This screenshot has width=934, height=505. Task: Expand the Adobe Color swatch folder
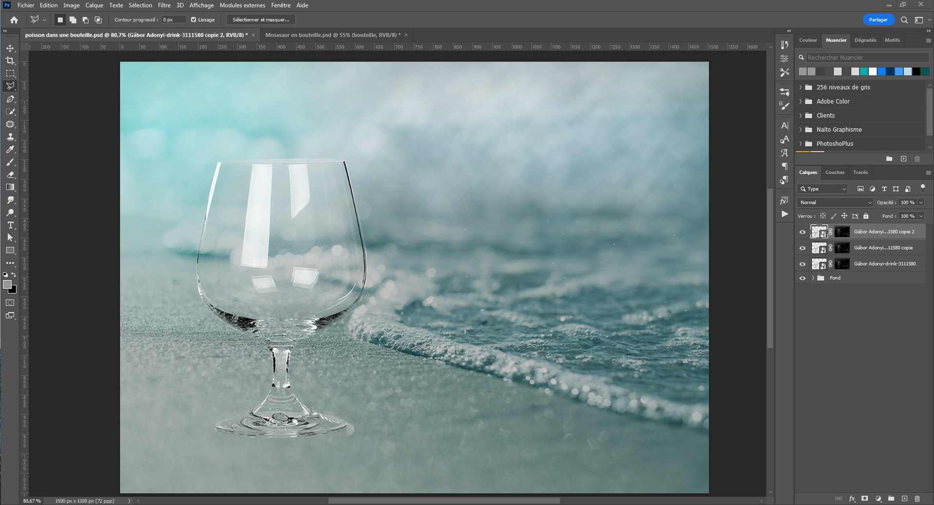pos(800,102)
